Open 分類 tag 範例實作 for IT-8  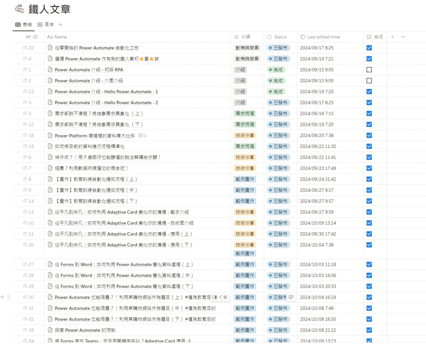pos(245,179)
